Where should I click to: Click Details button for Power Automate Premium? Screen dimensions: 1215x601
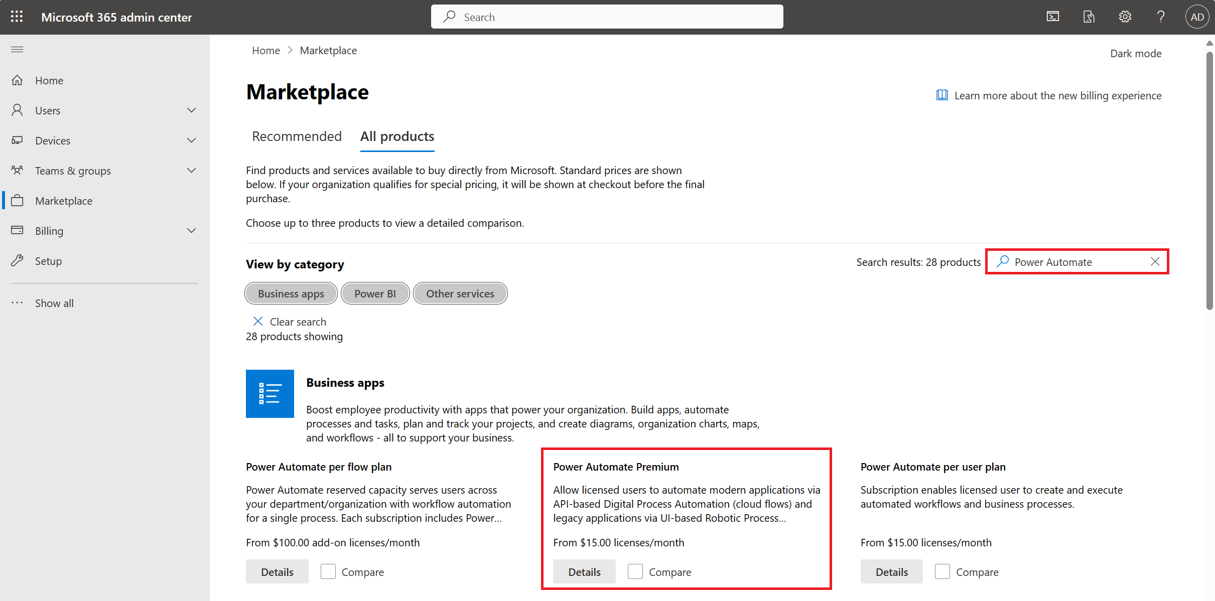point(584,571)
